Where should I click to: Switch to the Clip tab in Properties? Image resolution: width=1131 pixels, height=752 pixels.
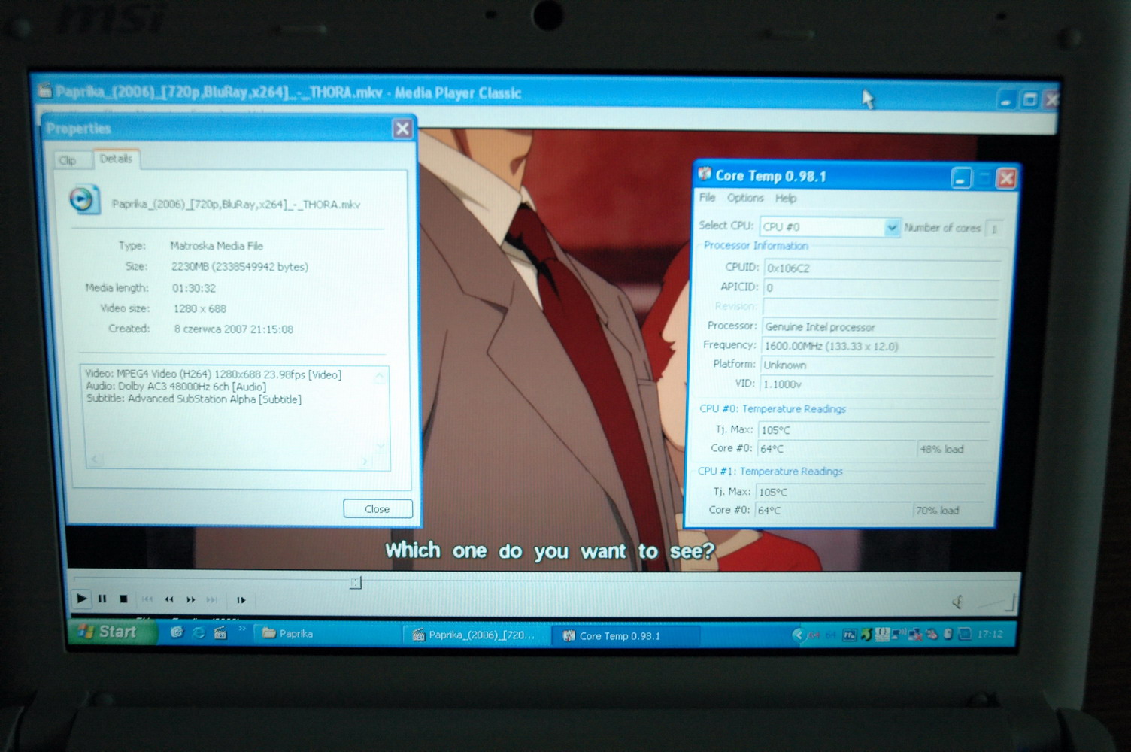(68, 160)
